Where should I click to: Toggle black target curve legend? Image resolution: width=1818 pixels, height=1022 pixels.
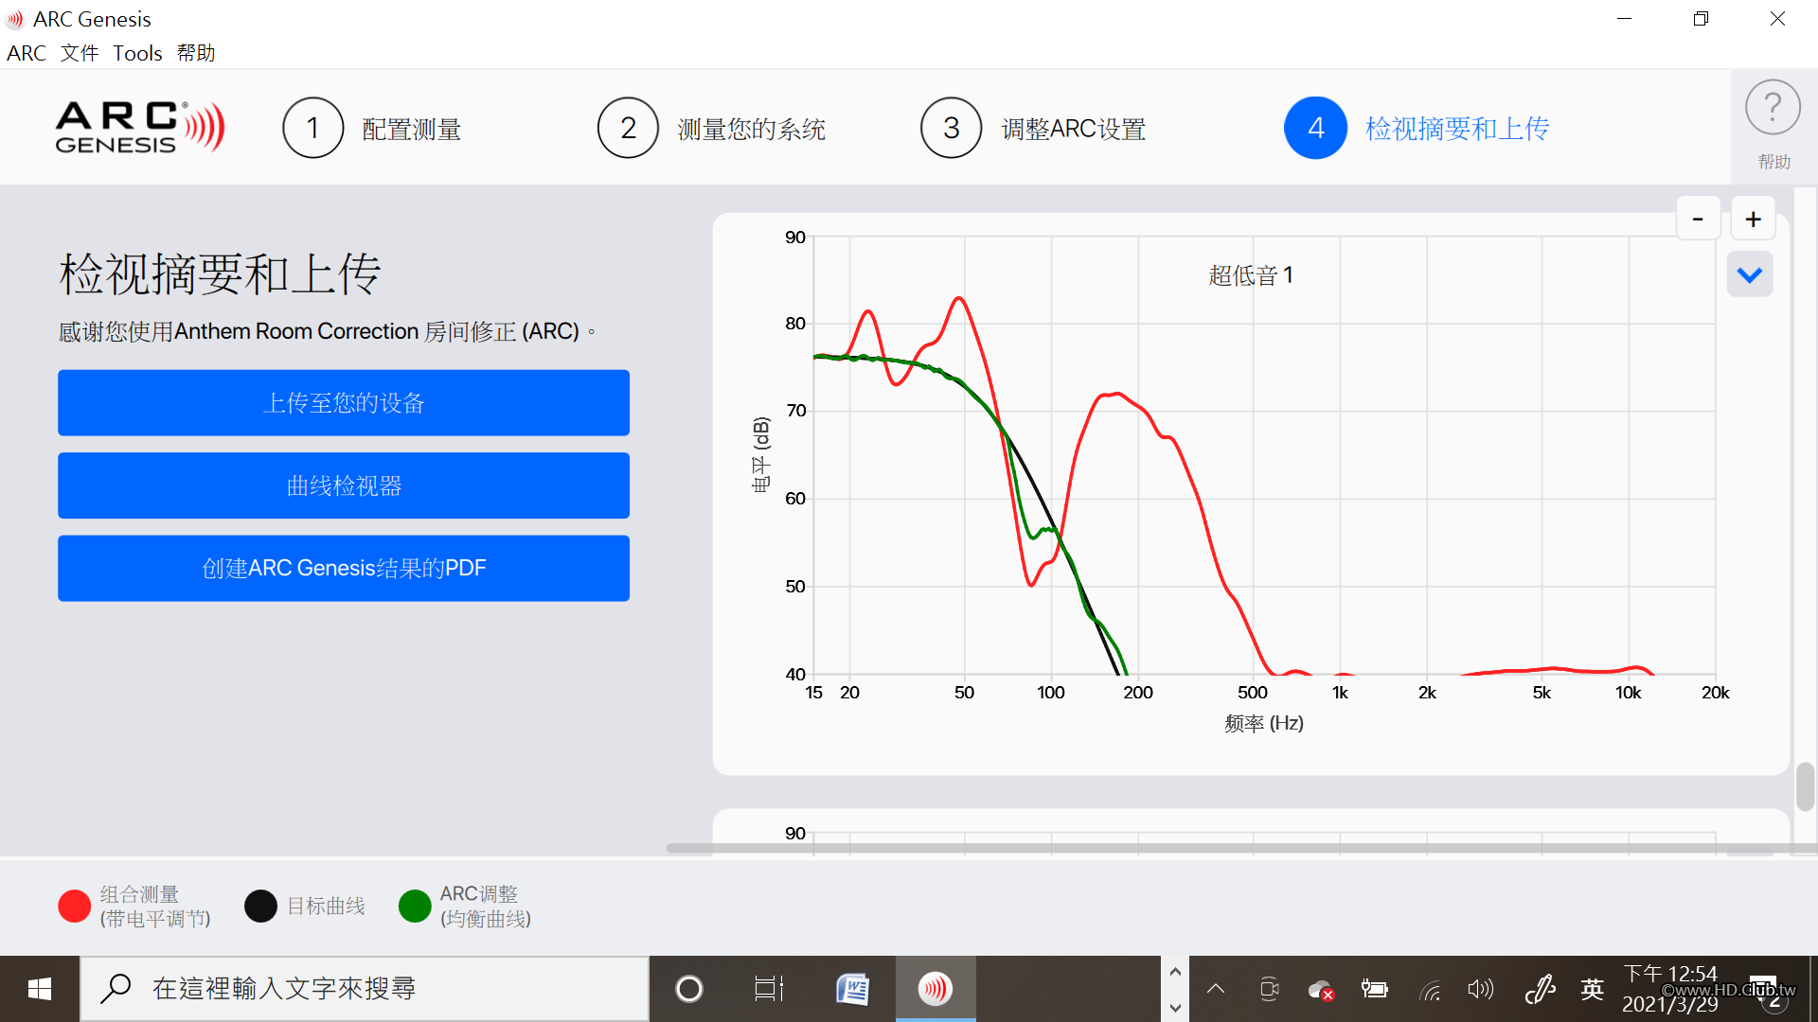click(x=260, y=906)
